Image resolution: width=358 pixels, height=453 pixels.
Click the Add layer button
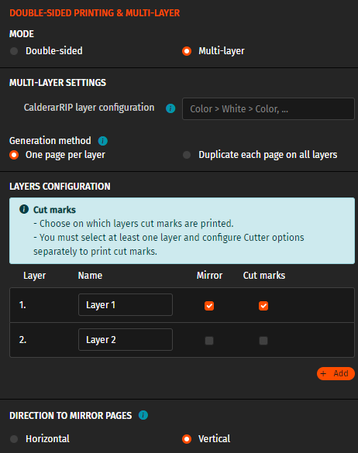point(336,373)
